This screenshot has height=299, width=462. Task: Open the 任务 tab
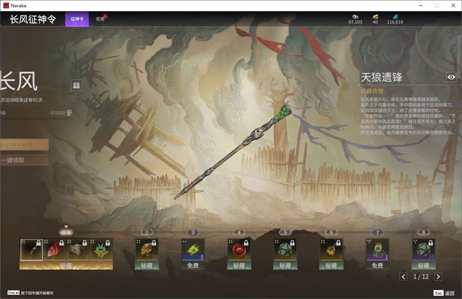101,19
